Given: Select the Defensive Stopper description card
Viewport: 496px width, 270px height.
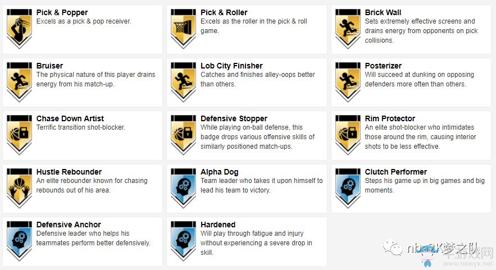Looking at the screenshot, I should tap(247, 135).
